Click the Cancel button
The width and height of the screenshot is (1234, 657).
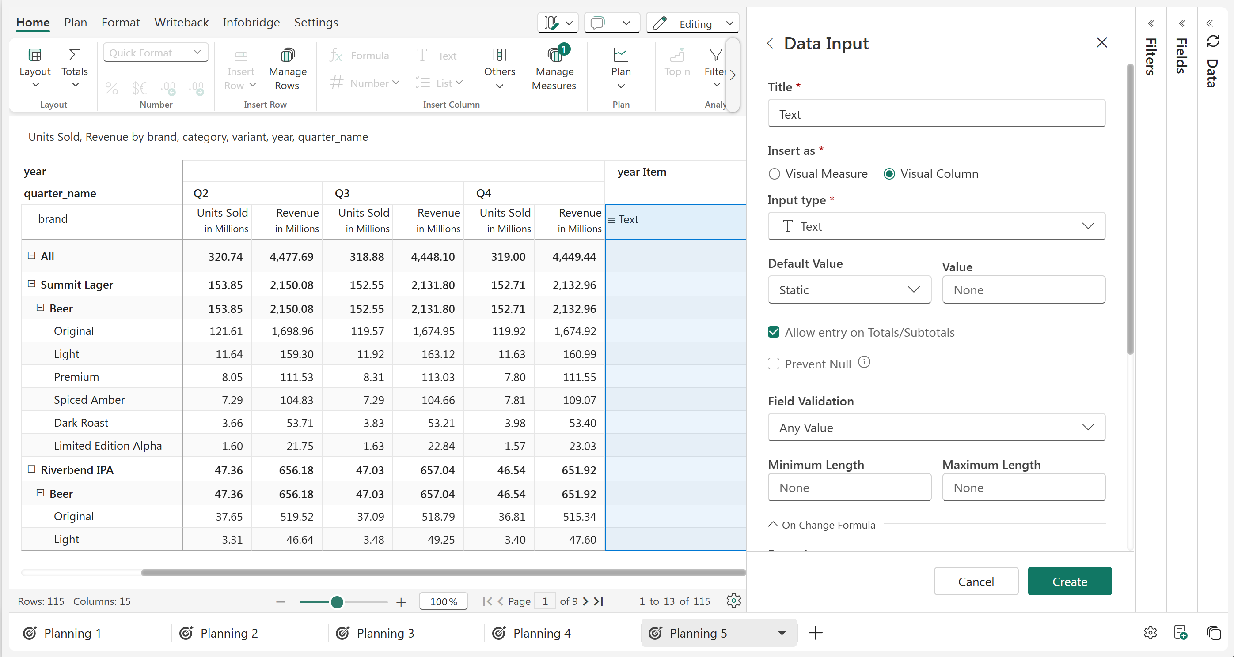pyautogui.click(x=976, y=582)
